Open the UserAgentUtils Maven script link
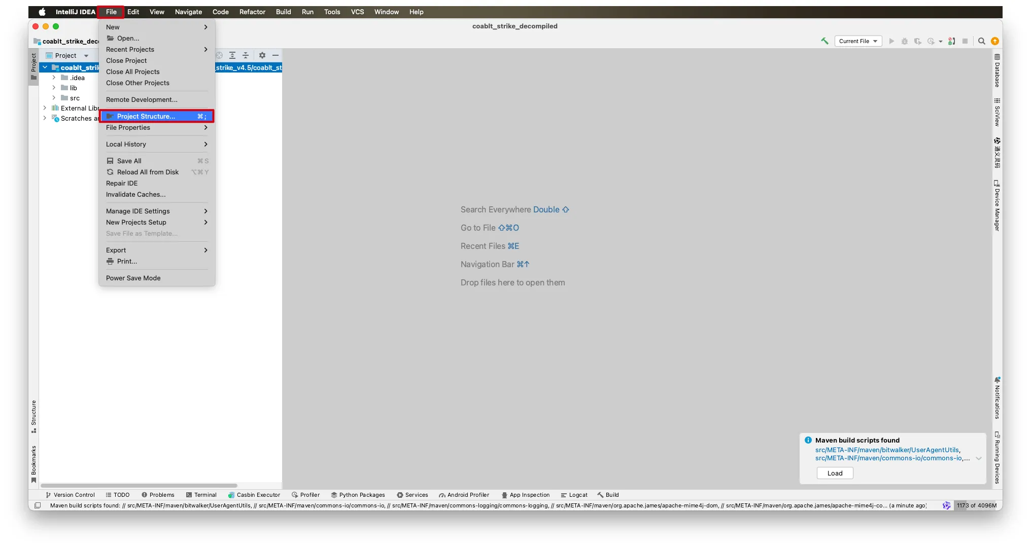Screen dimensions: 1031x548 tap(886, 450)
